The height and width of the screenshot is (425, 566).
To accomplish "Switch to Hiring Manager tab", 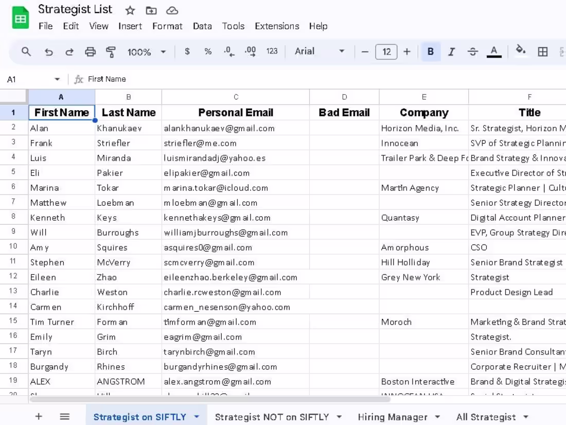I will [x=393, y=417].
